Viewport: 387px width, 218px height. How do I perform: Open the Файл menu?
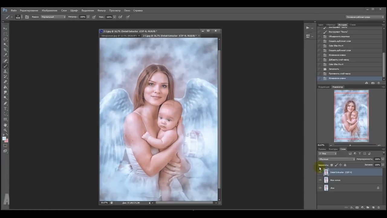tap(14, 11)
